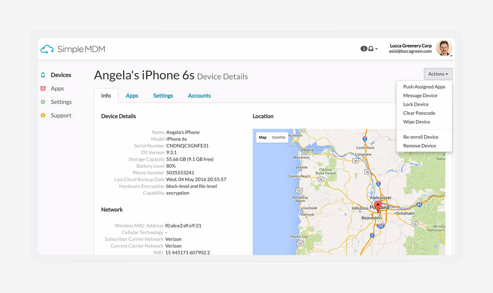Click the user profile avatar photo
This screenshot has width=493, height=293.
tap(444, 48)
